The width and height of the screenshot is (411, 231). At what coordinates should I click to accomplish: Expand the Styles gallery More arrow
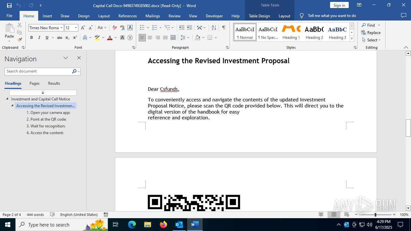pos(352,39)
